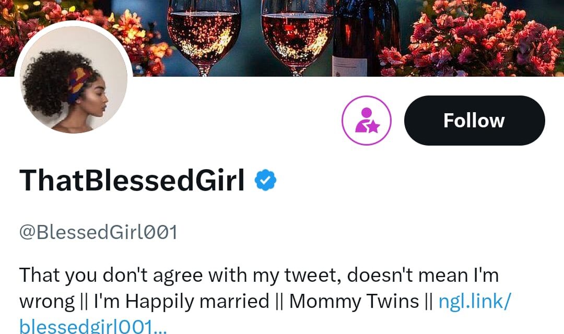Click the right wine glass in banner
564x334 pixels.
point(297,32)
